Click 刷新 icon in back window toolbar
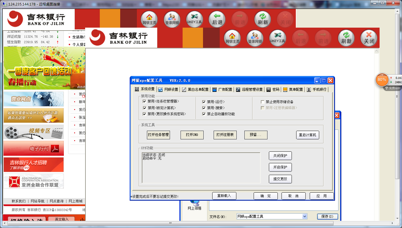 [x=263, y=19]
